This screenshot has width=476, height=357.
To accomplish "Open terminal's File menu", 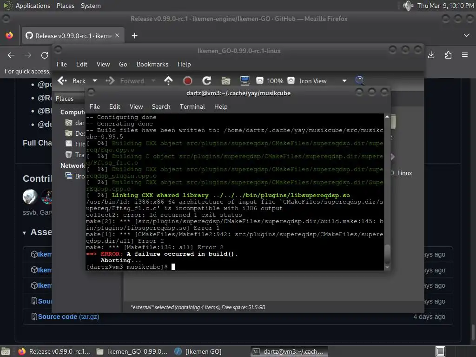I will (95, 106).
